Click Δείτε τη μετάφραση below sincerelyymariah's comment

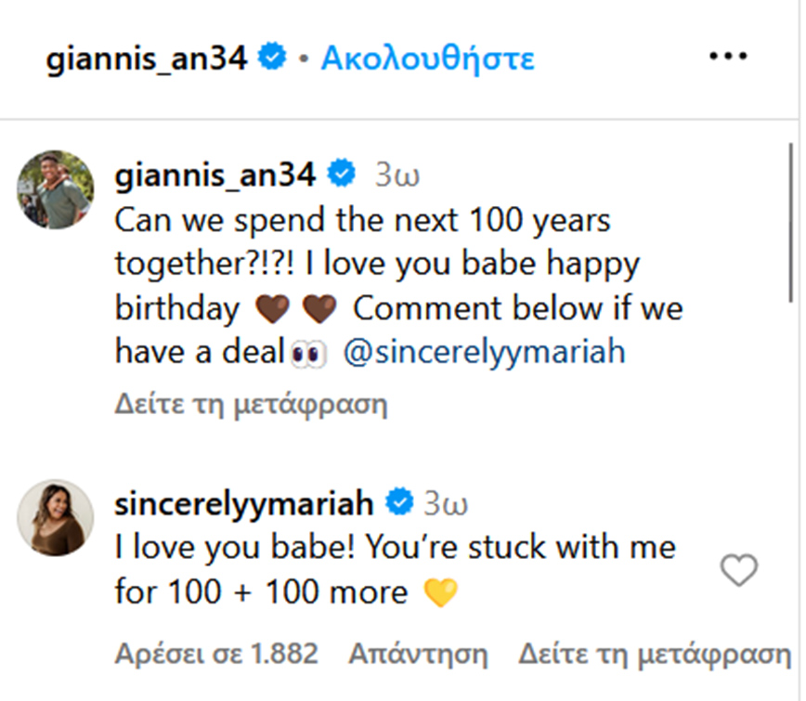[x=655, y=654]
